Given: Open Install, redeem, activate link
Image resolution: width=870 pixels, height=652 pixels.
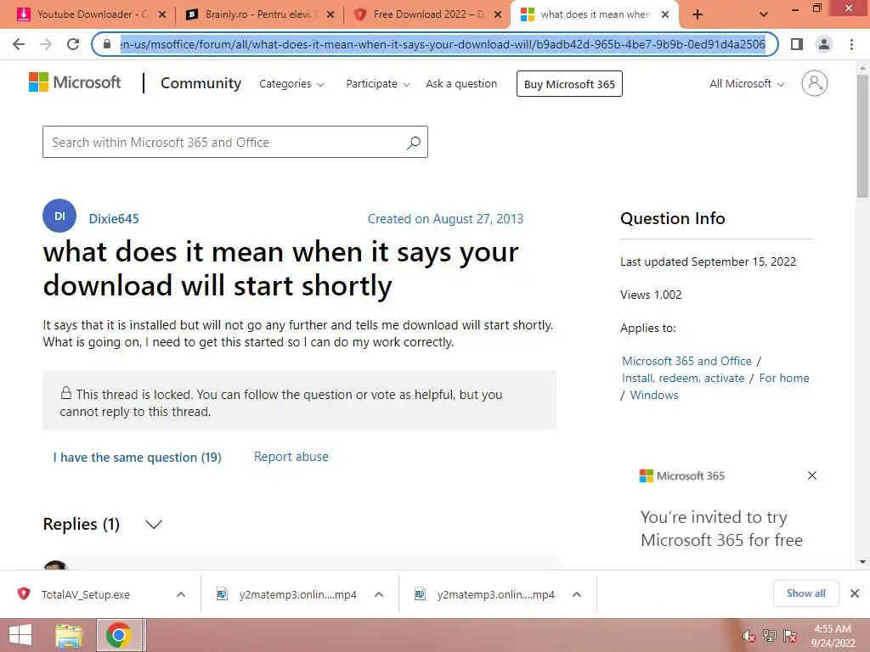Looking at the screenshot, I should 683,378.
